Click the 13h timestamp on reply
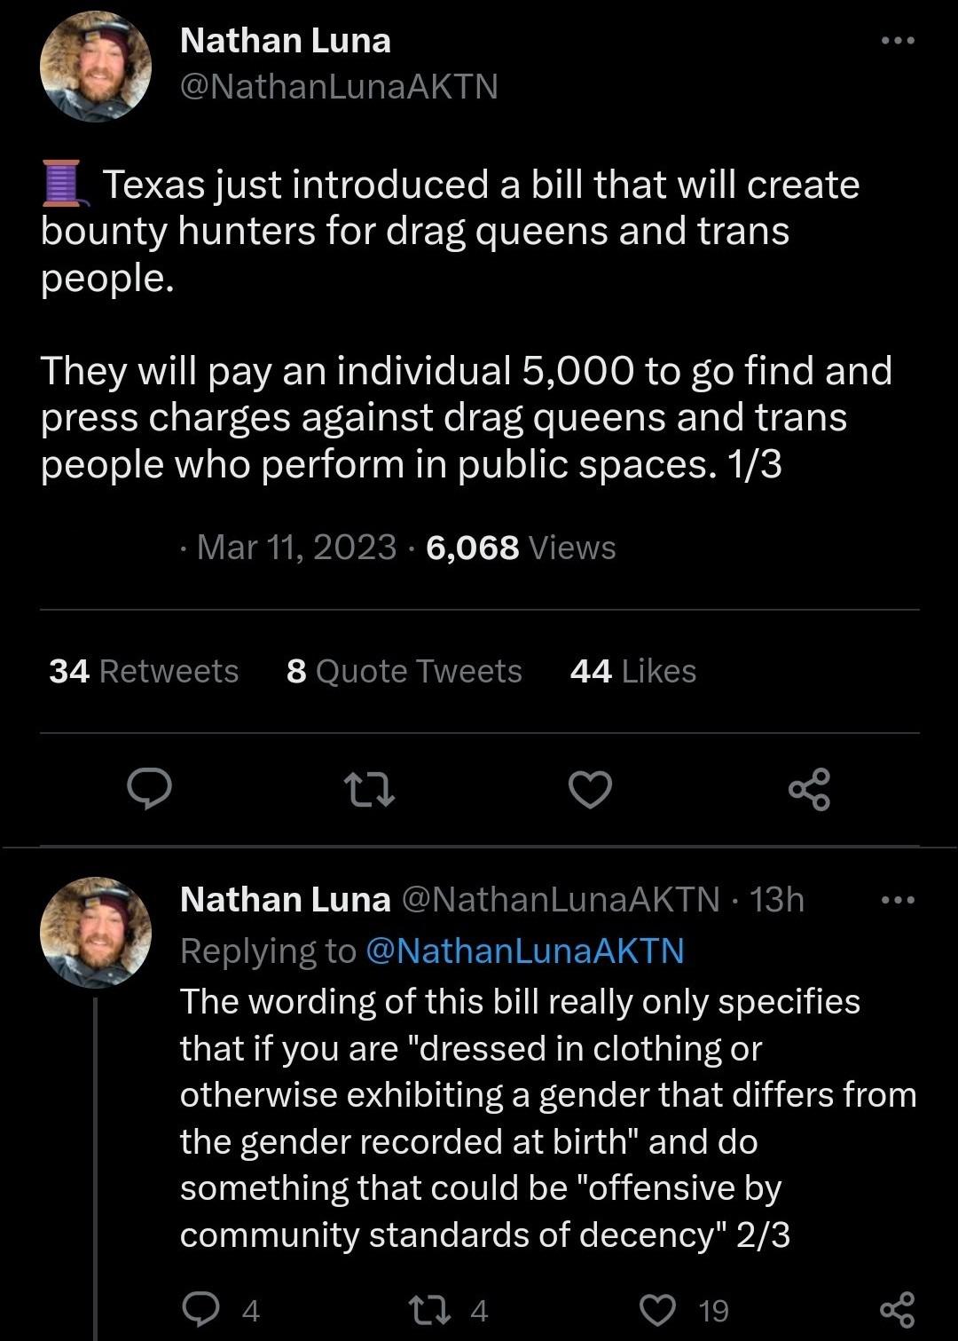 point(777,900)
